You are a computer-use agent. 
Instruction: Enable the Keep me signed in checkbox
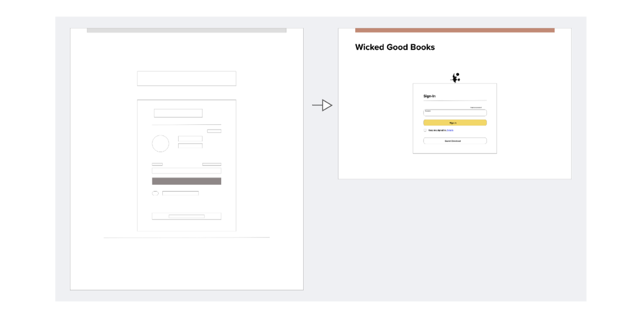425,130
